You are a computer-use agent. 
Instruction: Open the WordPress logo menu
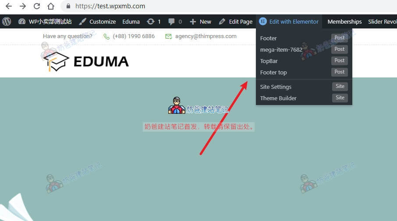[x=7, y=21]
